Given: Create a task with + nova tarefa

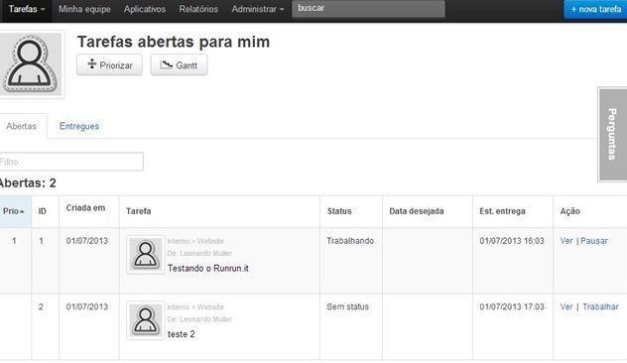Looking at the screenshot, I should pyautogui.click(x=595, y=9).
